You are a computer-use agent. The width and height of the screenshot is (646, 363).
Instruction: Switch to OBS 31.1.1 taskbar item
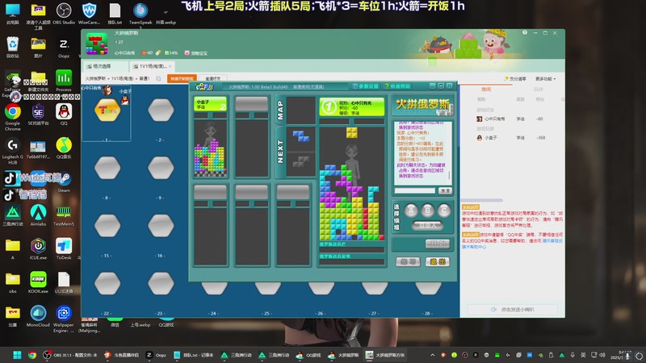tap(70, 355)
